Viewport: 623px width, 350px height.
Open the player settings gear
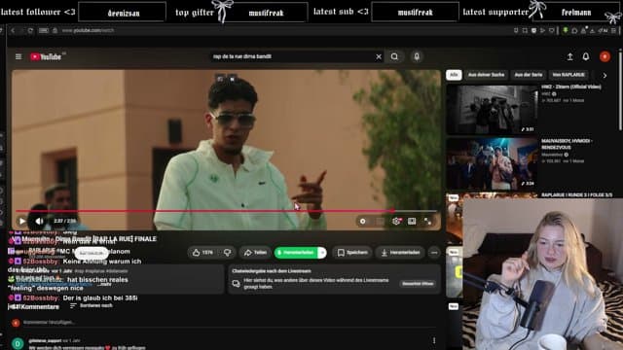click(x=396, y=221)
